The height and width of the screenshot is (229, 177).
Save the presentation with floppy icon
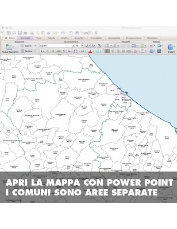19,33
